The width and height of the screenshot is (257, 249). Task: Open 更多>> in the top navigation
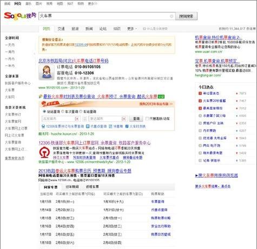coord(93,4)
